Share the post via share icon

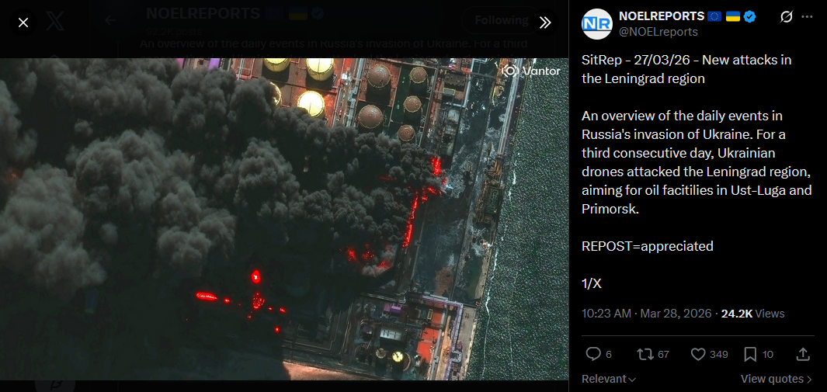(x=803, y=355)
